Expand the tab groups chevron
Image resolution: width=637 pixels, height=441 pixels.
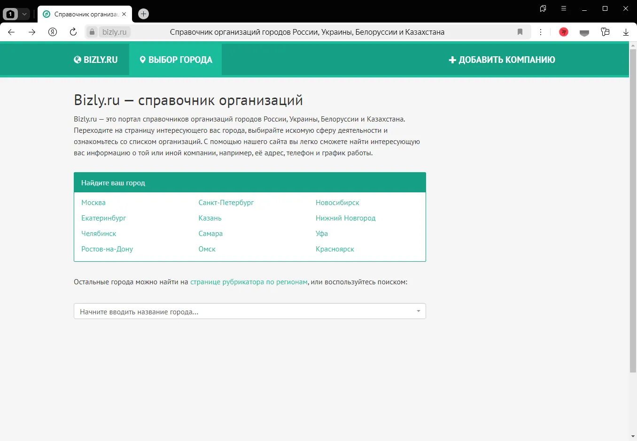[x=24, y=14]
